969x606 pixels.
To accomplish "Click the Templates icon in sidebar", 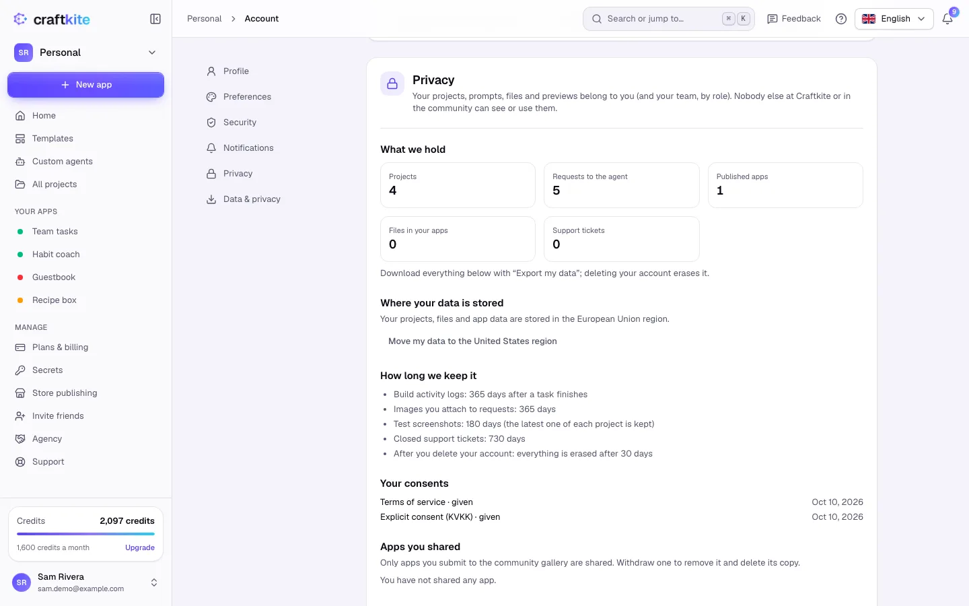I will point(20,139).
